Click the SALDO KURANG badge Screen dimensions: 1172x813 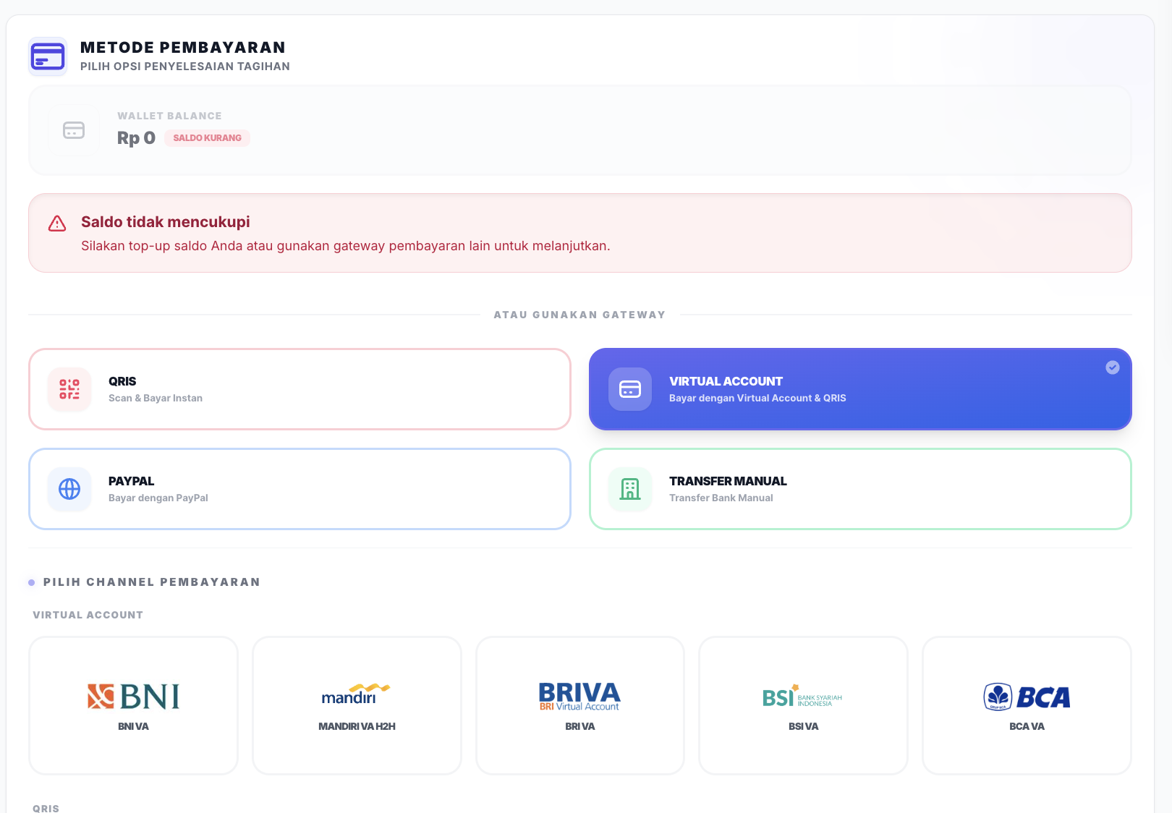coord(207,138)
